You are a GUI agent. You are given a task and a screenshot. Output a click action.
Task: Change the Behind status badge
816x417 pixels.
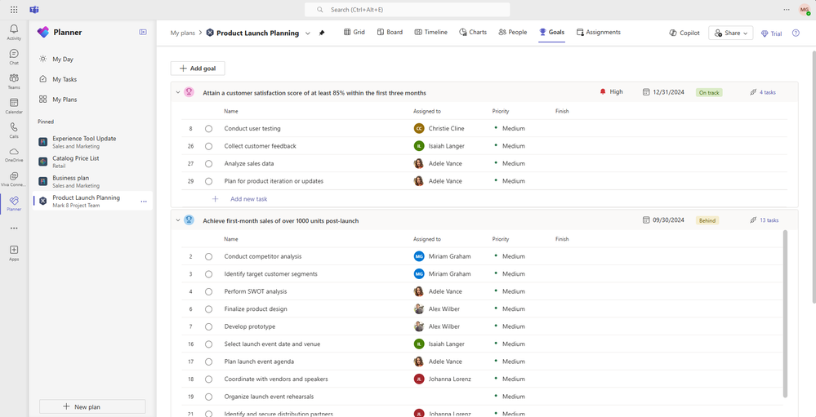[x=707, y=220]
